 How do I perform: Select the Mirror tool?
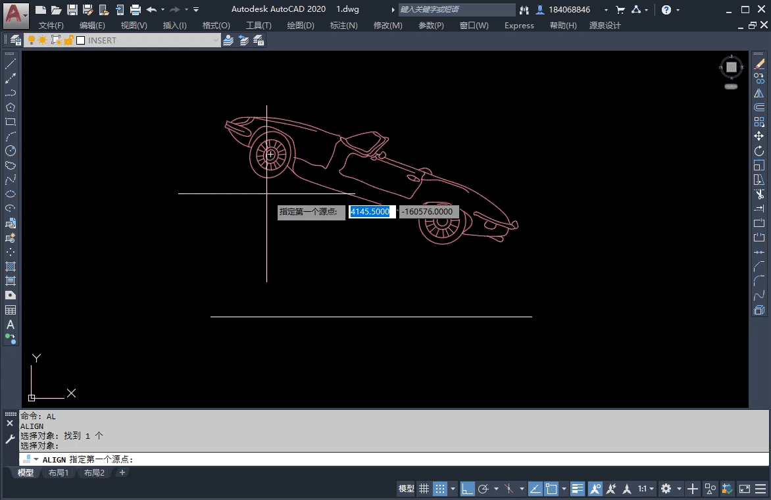tap(759, 93)
